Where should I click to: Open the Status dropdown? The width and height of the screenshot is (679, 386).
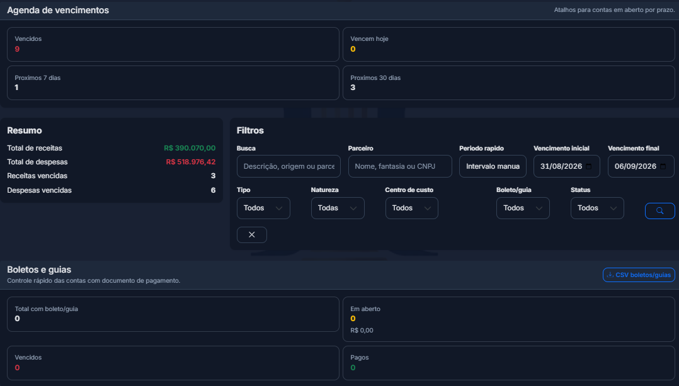(597, 208)
